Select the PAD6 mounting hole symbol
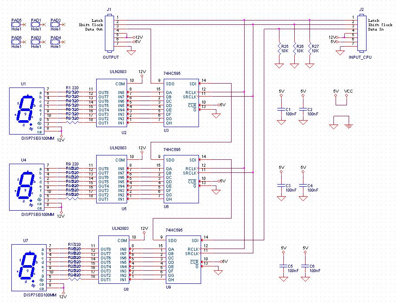This screenshot has width=397, height=303. tap(16, 42)
